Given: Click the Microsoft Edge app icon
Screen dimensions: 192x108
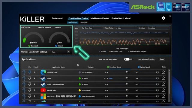Looking at the screenshot, I should coord(43,72).
